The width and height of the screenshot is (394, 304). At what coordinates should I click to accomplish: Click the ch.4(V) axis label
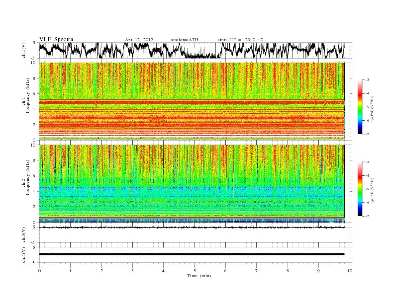pos(23,255)
